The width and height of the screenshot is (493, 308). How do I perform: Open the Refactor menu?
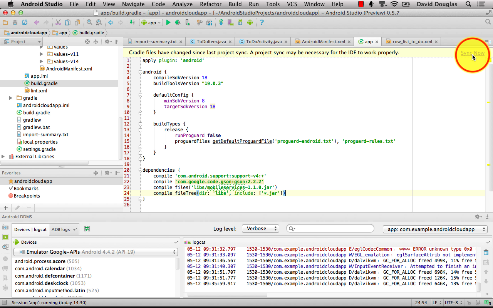tap(211, 4)
